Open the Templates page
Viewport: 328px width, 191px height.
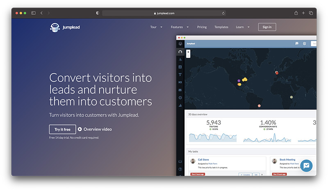click(x=221, y=27)
